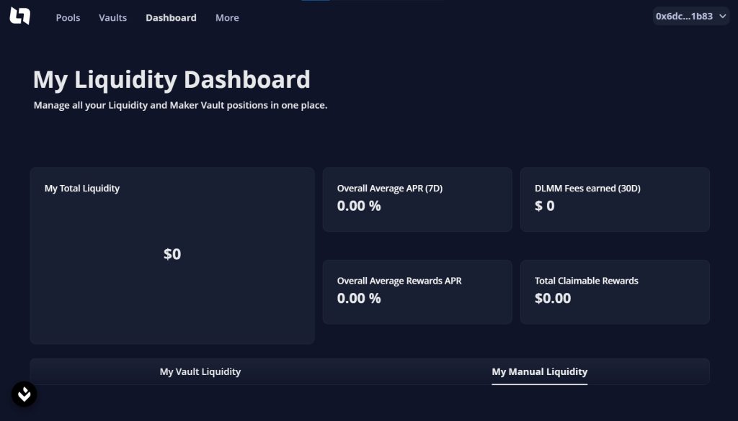
Task: Select the Overall Average Rewards APR card
Action: coord(417,291)
